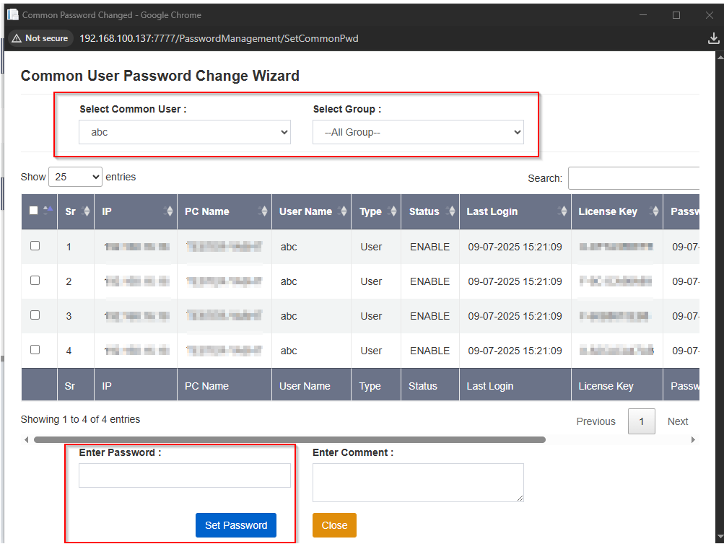Check the checkbox for row 1
The height and width of the screenshot is (544, 724).
coord(35,246)
